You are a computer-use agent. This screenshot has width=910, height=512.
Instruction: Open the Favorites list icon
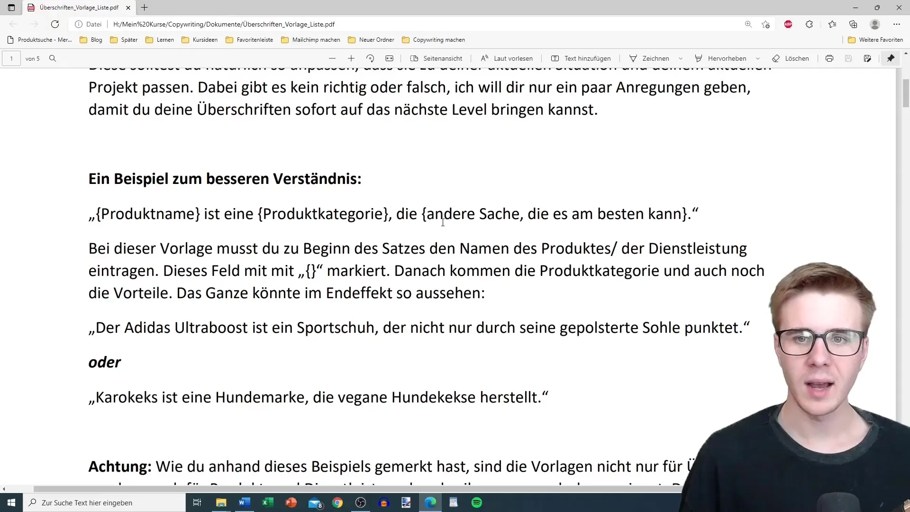pyautogui.click(x=832, y=24)
